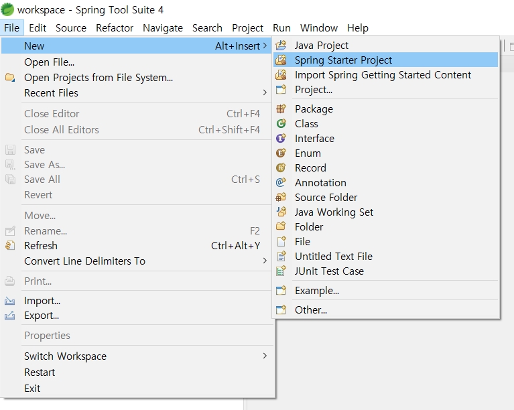Click the Alt+Insert shortcut text beside New
514x410 pixels.
(x=238, y=46)
